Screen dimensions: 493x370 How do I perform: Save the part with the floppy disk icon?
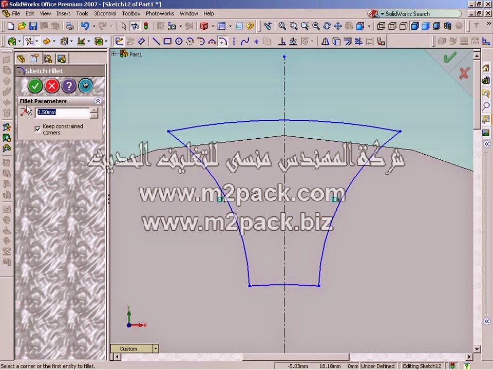click(x=33, y=26)
